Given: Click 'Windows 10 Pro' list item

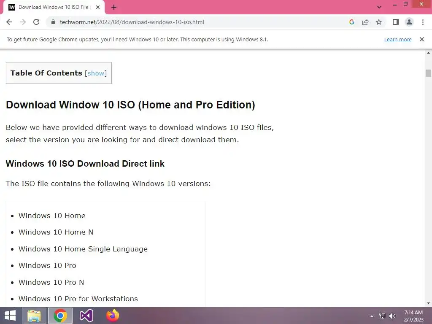Looking at the screenshot, I should click(47, 266).
